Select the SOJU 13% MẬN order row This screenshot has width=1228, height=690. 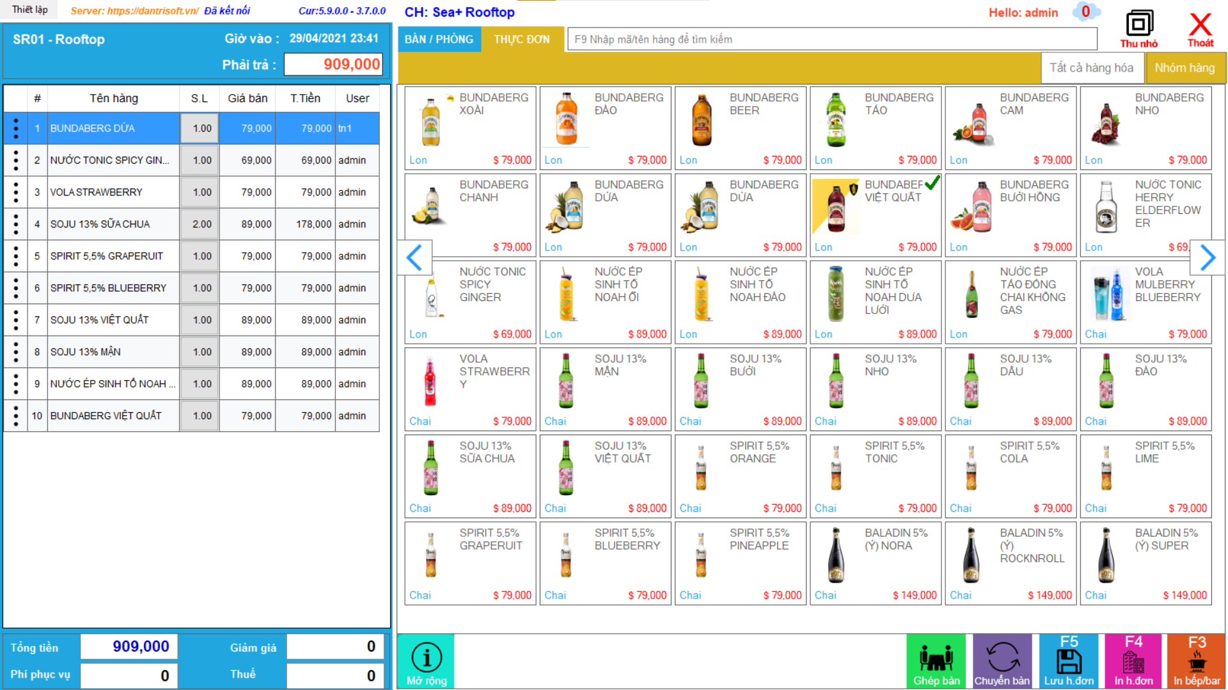192,352
